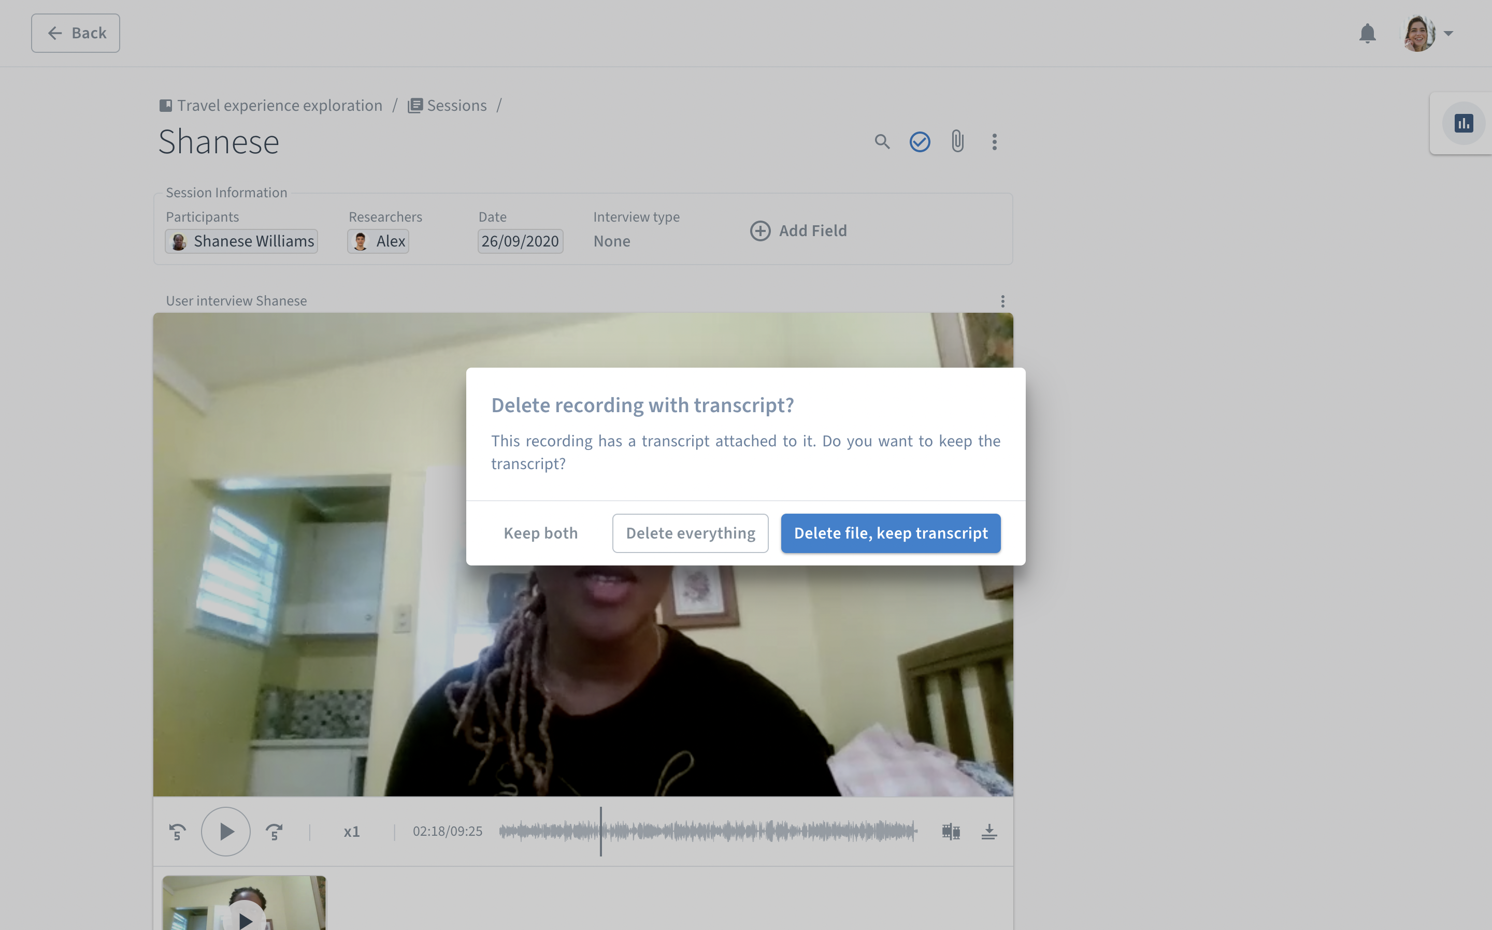Open participant Shanese Williams chip
The image size is (1492, 930).
[x=241, y=241]
